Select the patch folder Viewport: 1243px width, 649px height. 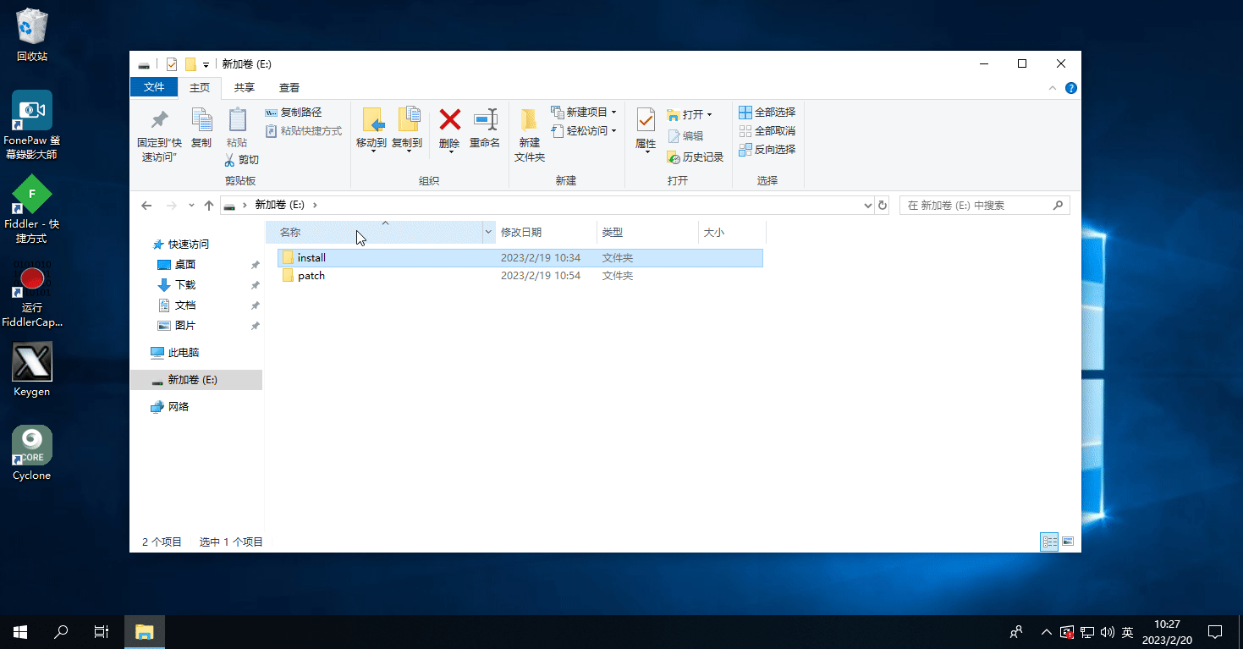(x=520, y=276)
